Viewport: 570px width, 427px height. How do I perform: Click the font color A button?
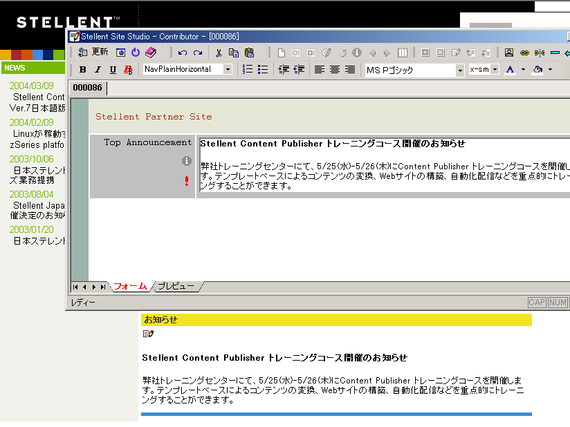coord(510,69)
